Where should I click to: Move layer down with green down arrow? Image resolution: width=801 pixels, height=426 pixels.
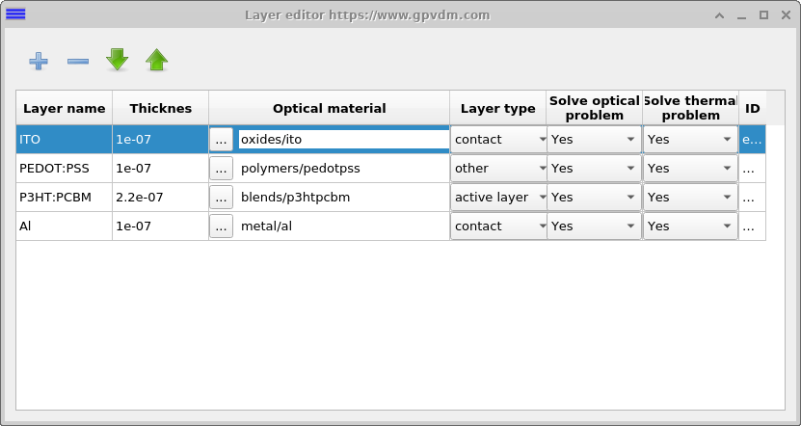(117, 61)
